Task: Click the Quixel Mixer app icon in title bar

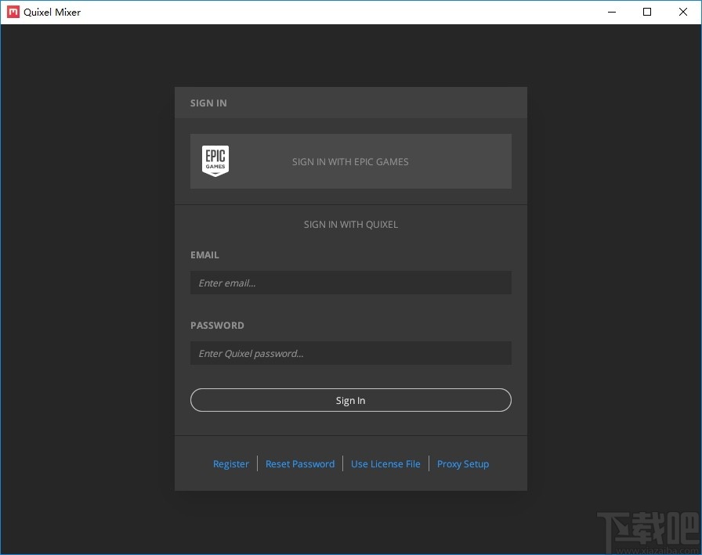Action: pyautogui.click(x=13, y=12)
